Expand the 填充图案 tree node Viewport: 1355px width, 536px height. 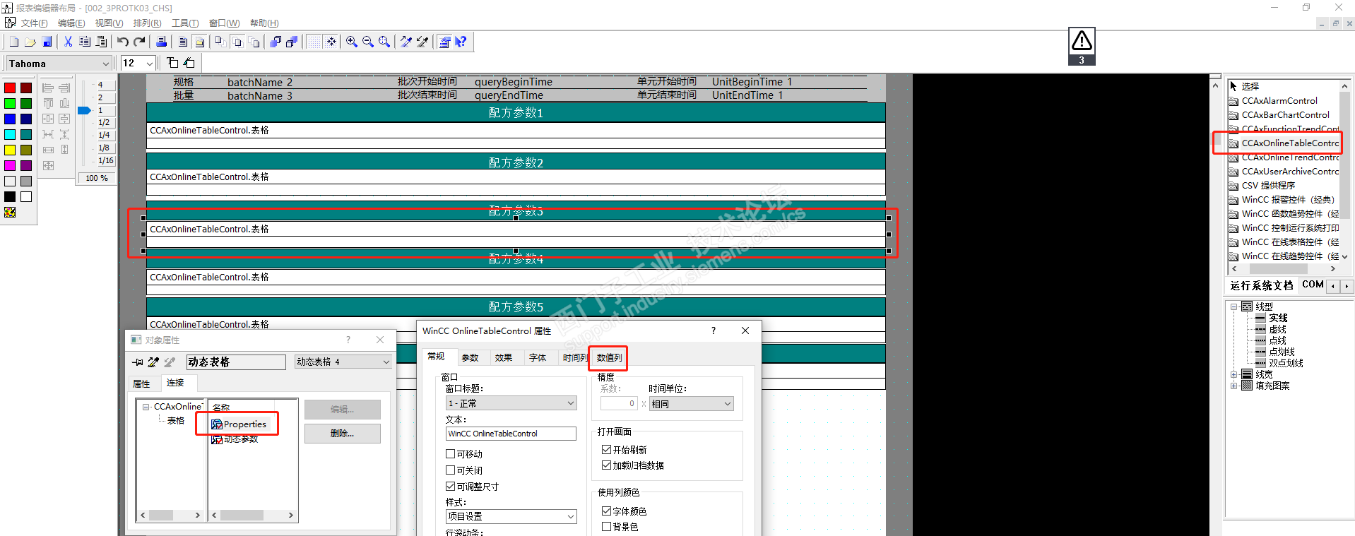pyautogui.click(x=1233, y=386)
